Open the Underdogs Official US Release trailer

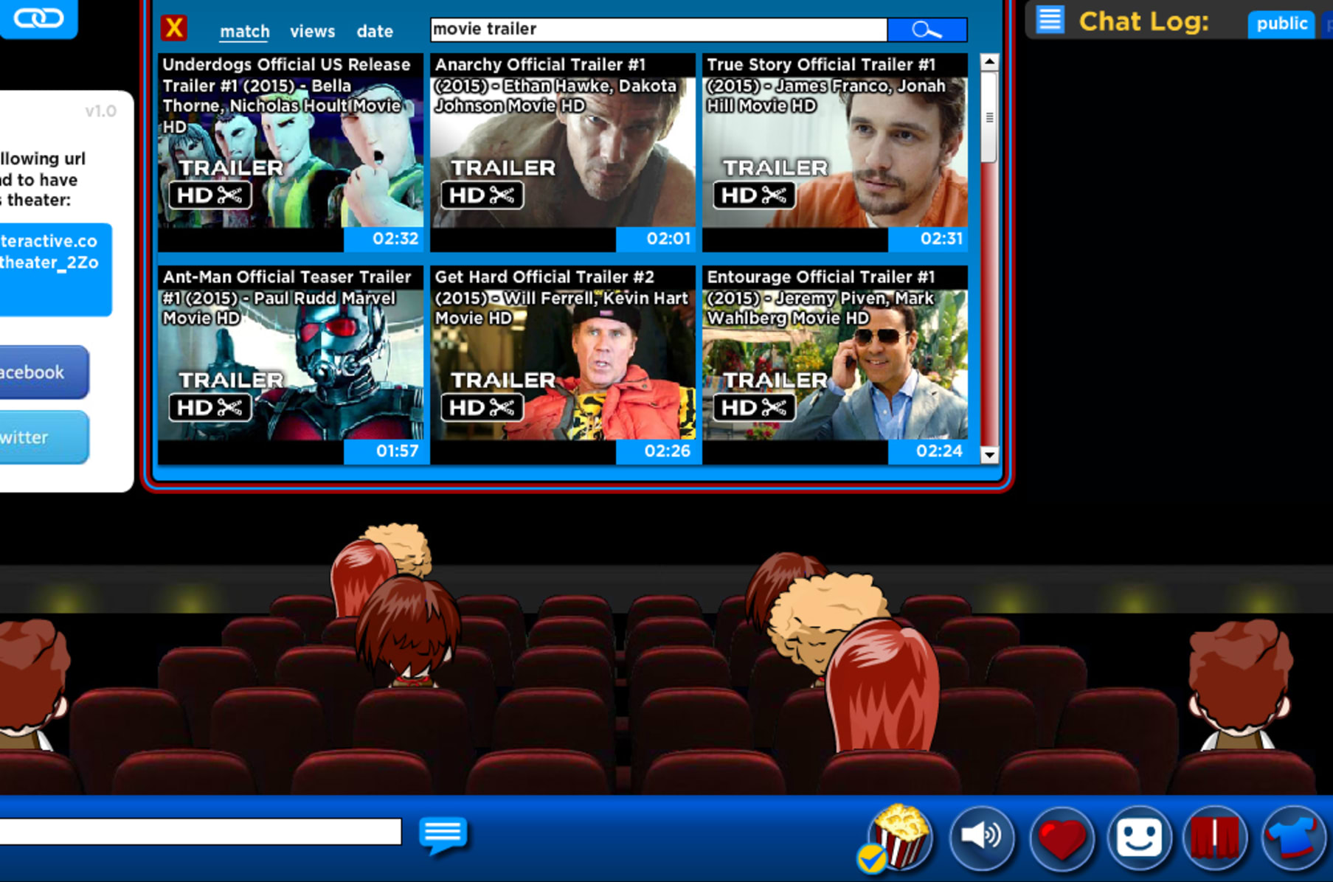click(291, 152)
